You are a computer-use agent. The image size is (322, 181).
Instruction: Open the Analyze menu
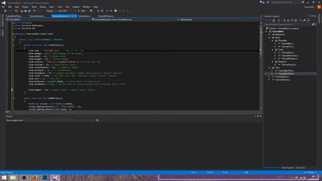pos(76,7)
